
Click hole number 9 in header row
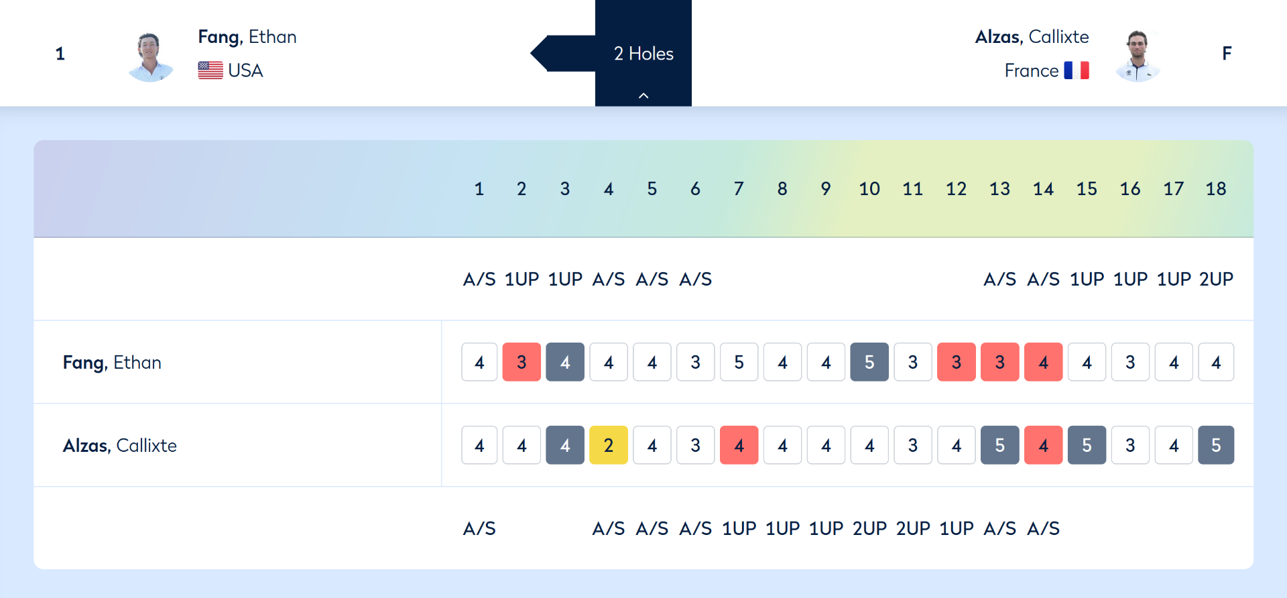tap(826, 189)
